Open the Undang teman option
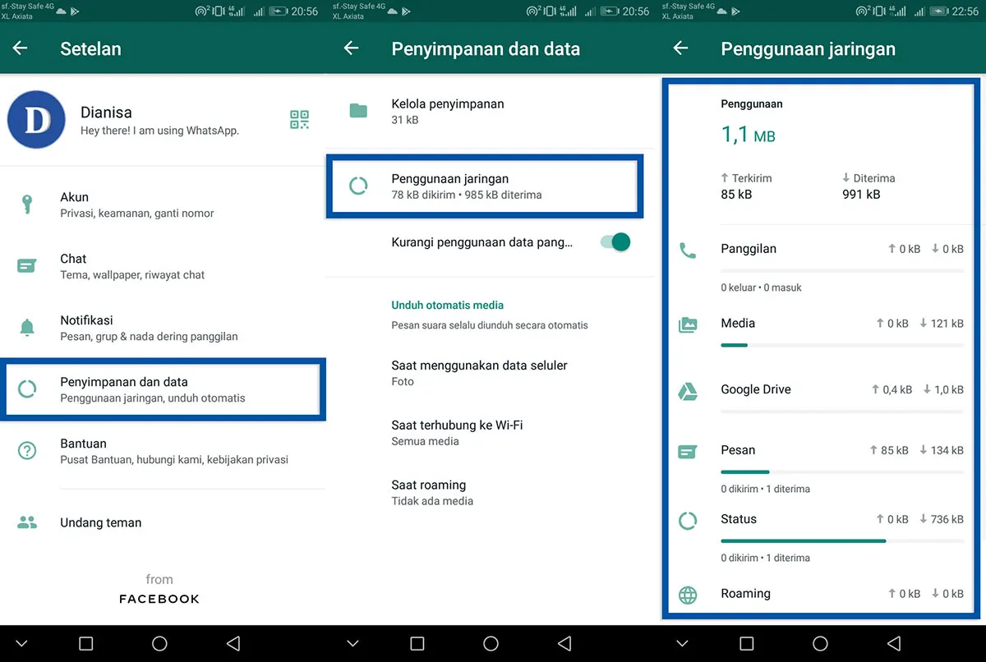 point(100,522)
